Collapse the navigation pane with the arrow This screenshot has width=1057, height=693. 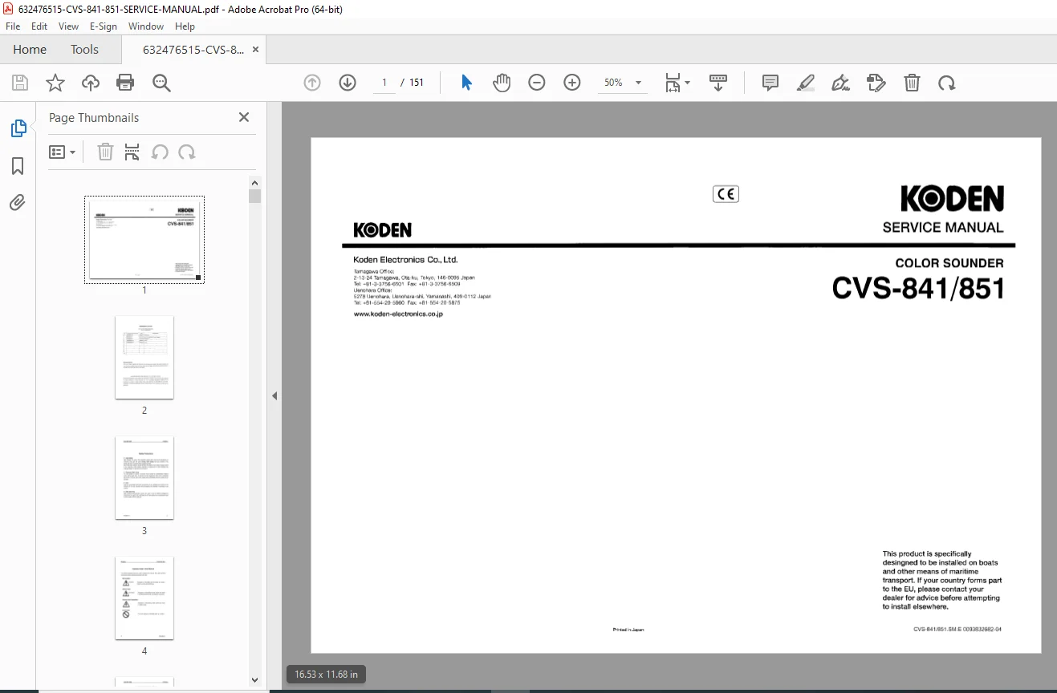pos(274,395)
